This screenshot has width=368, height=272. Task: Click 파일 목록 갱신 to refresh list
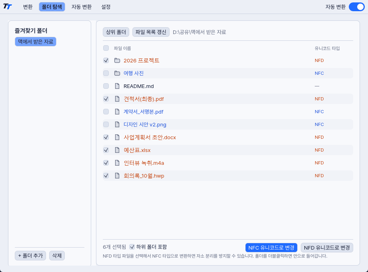(151, 32)
